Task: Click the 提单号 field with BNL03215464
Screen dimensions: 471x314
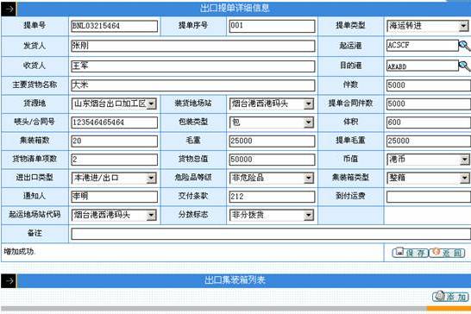Action: [x=115, y=26]
